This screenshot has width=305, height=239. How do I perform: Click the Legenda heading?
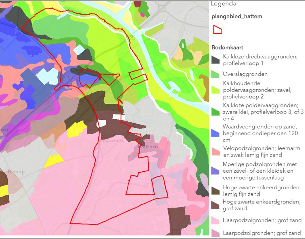pos(224,4)
